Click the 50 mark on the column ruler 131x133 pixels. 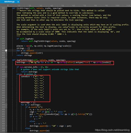pyautogui.click(x=62, y=6)
